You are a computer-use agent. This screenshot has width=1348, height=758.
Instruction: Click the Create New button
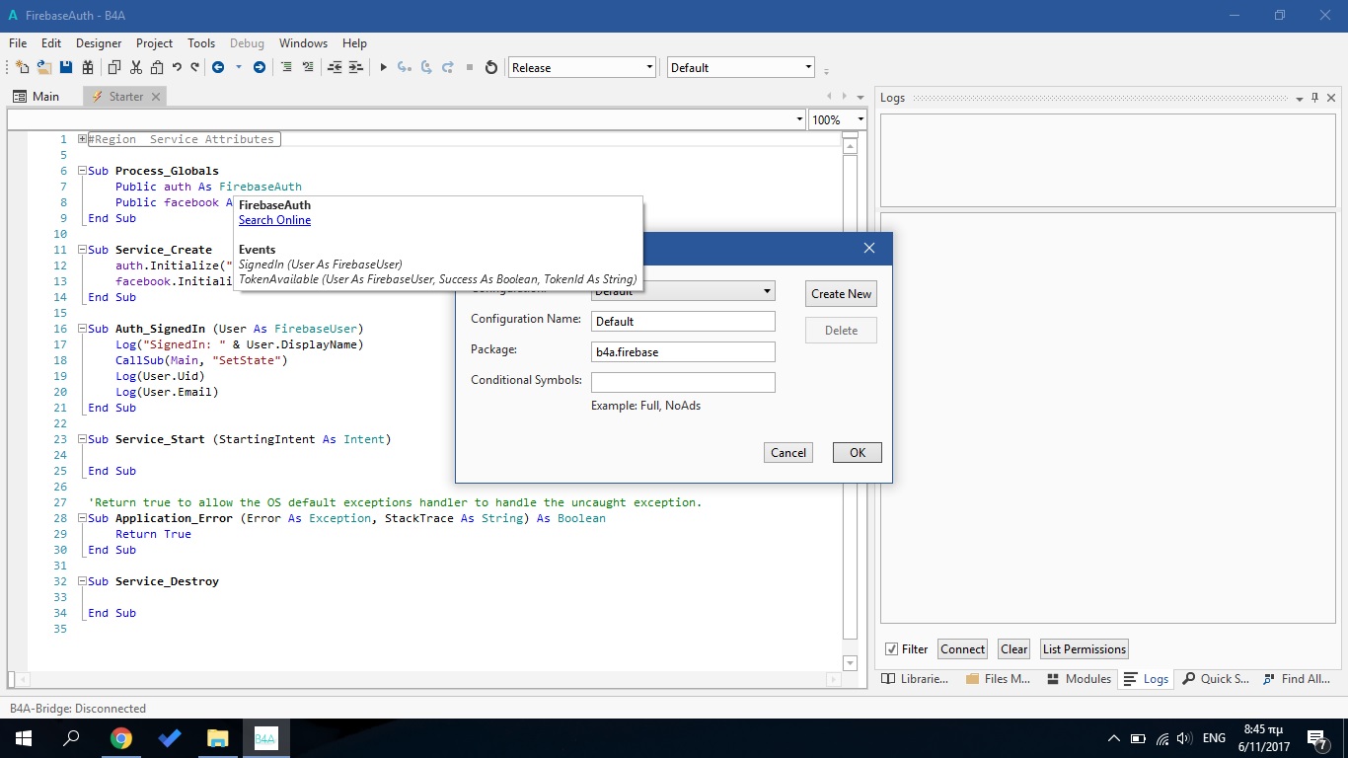[x=841, y=294]
